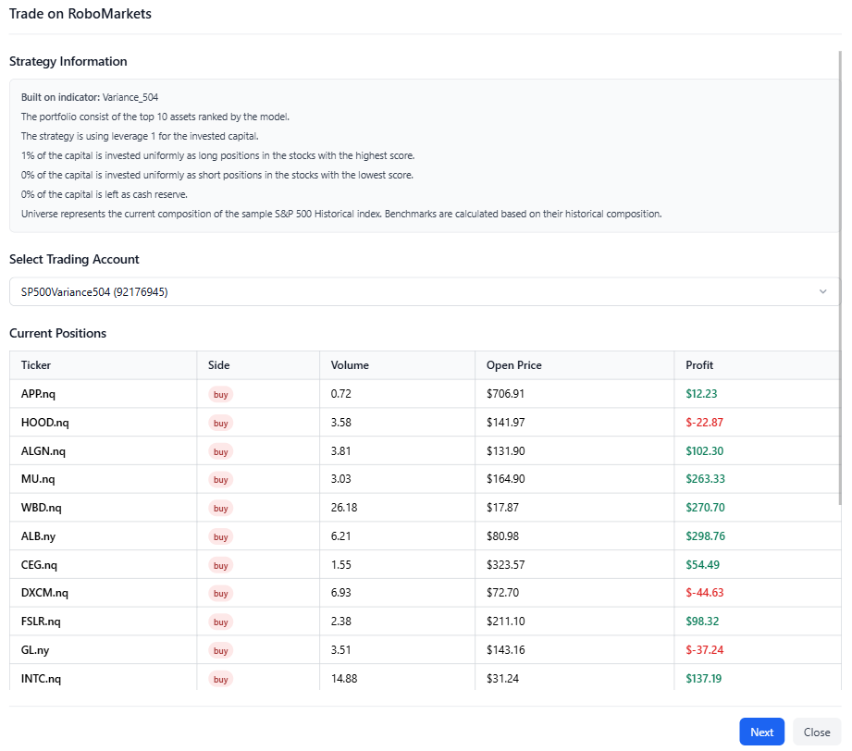
Task: Click the Volume column header
Action: click(350, 365)
